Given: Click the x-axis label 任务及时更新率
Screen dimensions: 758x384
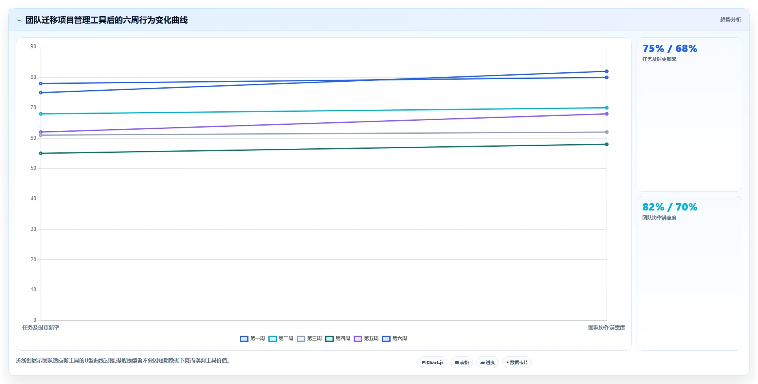Looking at the screenshot, I should [x=41, y=328].
